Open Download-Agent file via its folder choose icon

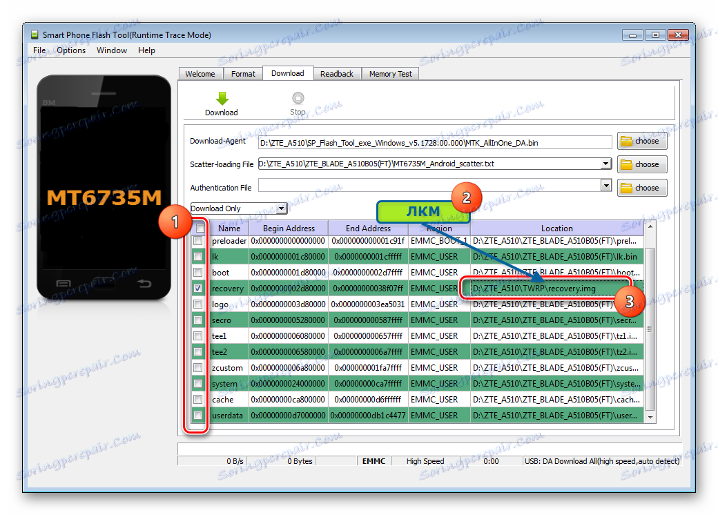pos(641,141)
